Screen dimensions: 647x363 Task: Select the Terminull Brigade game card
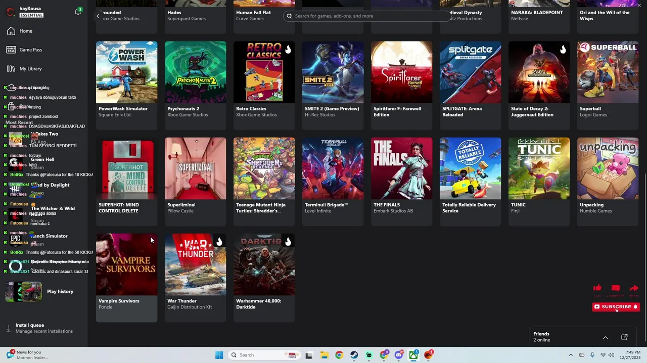coord(333,181)
